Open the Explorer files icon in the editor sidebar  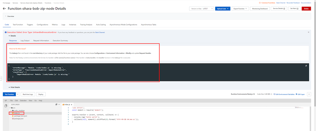[6, 106]
